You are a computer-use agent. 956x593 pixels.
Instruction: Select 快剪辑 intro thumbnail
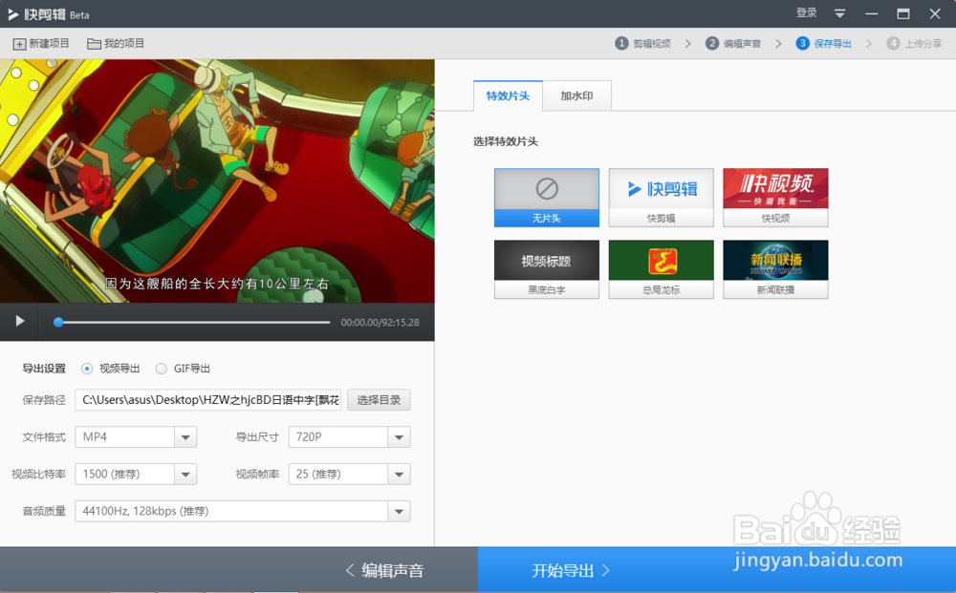coord(661,198)
